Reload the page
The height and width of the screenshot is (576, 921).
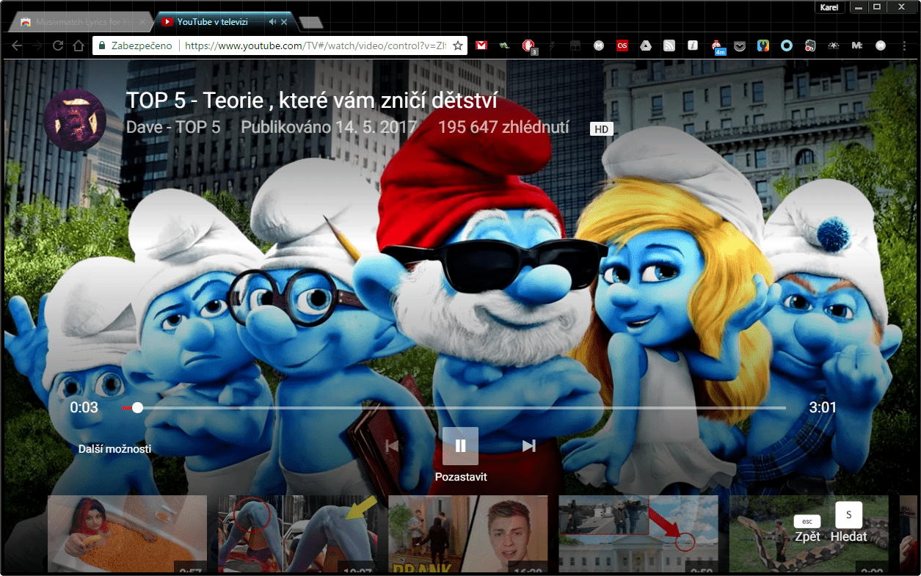pos(57,45)
